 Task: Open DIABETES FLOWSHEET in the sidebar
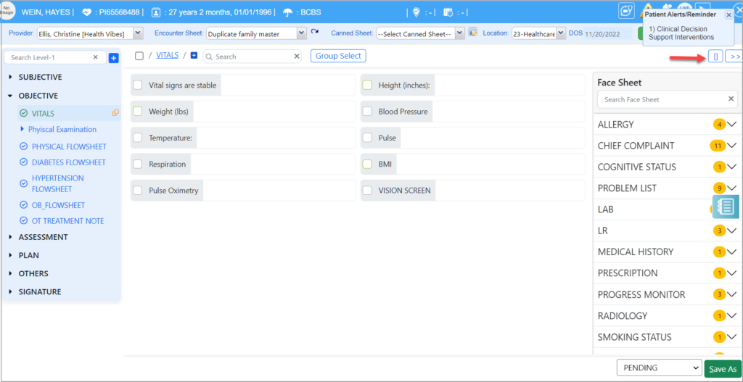click(x=68, y=162)
